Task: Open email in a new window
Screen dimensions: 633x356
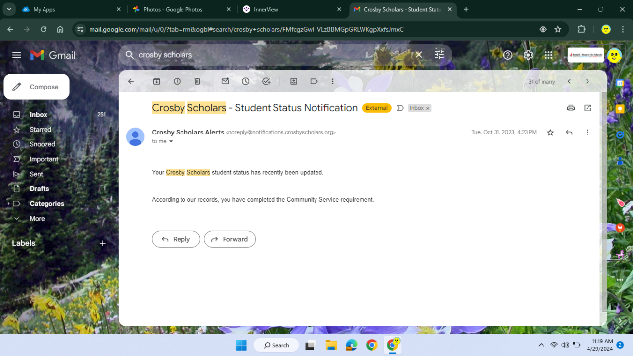Action: (588, 108)
